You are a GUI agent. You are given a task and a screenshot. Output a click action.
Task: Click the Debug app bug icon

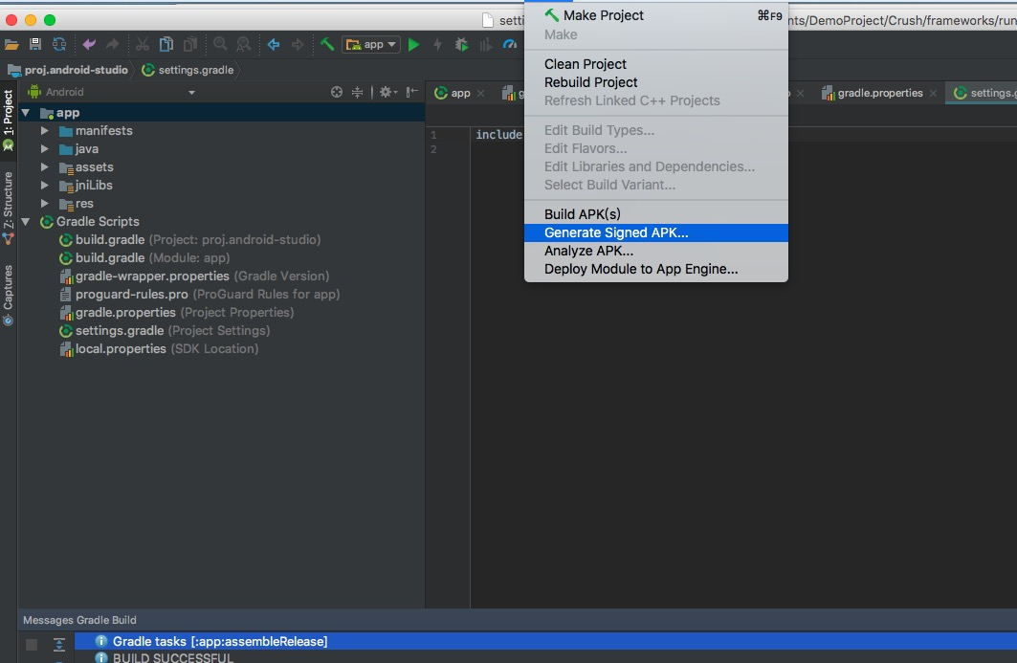461,45
